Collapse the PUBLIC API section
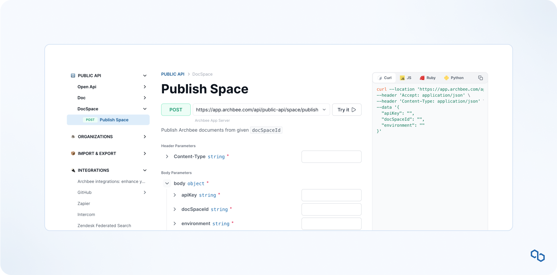 [145, 76]
